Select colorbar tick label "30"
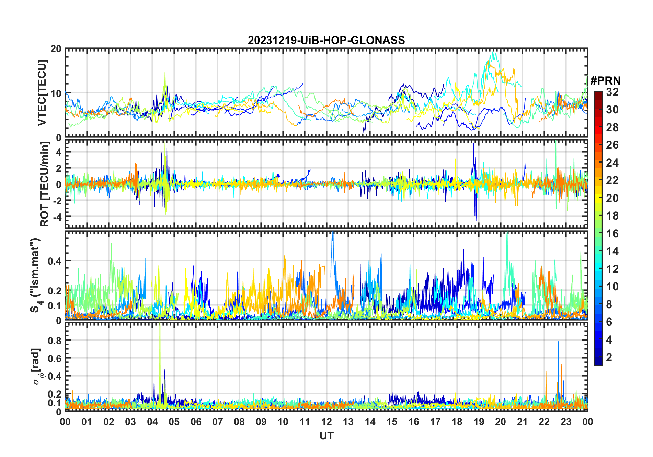The height and width of the screenshot is (457, 653). [x=612, y=110]
